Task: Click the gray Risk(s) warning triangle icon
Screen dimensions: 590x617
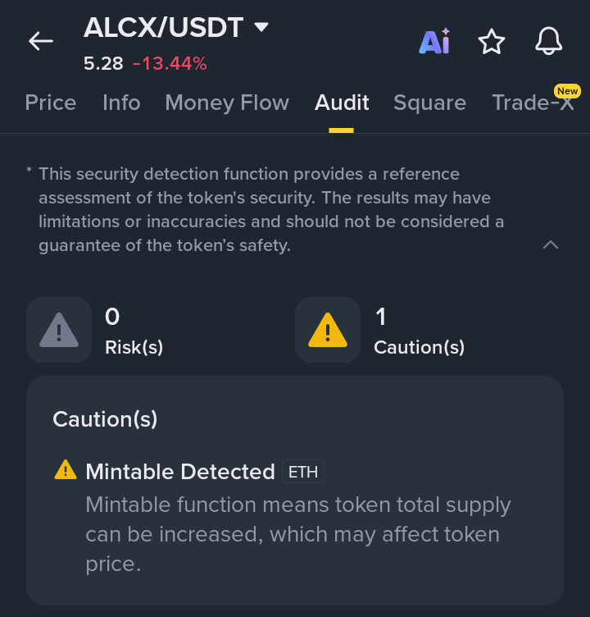Action: (59, 331)
